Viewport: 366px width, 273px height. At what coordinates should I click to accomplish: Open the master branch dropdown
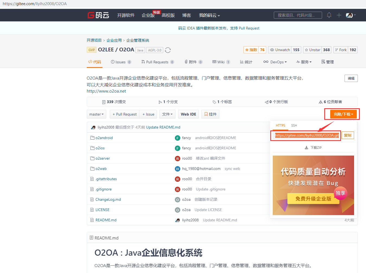pos(96,114)
